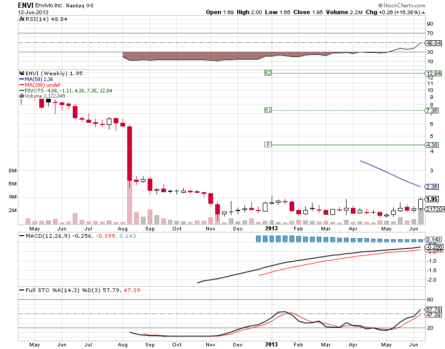Click the tallest August volume bar
The height and width of the screenshot is (349, 445).
pyautogui.click(x=129, y=203)
